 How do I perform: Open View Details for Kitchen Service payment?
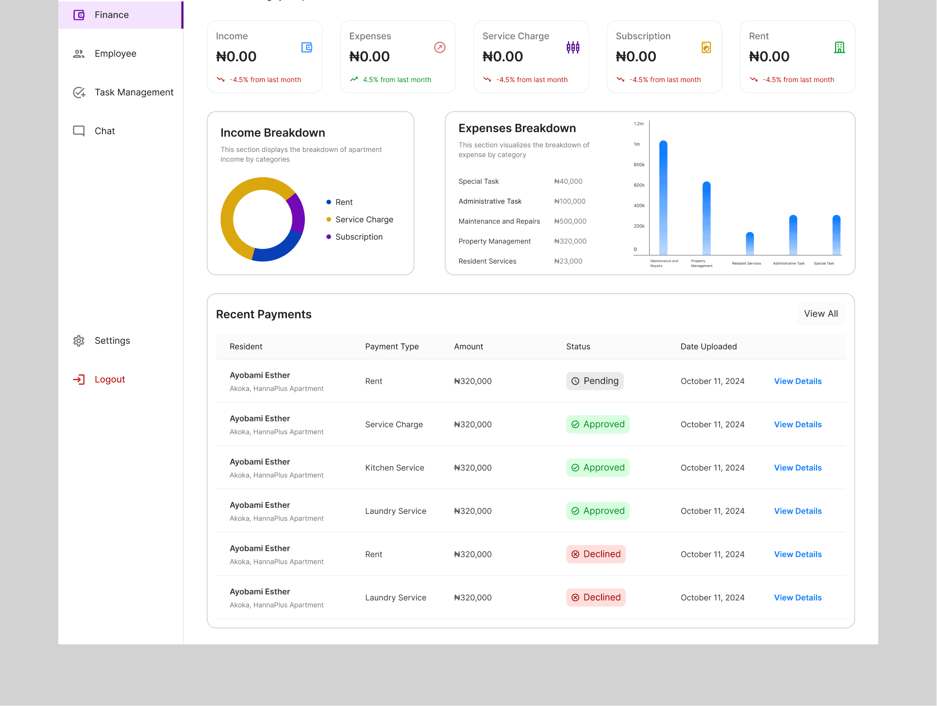pyautogui.click(x=798, y=468)
